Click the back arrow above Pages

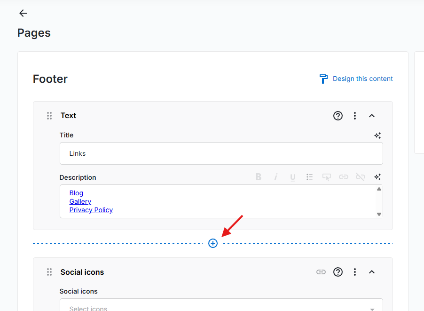[x=23, y=13]
